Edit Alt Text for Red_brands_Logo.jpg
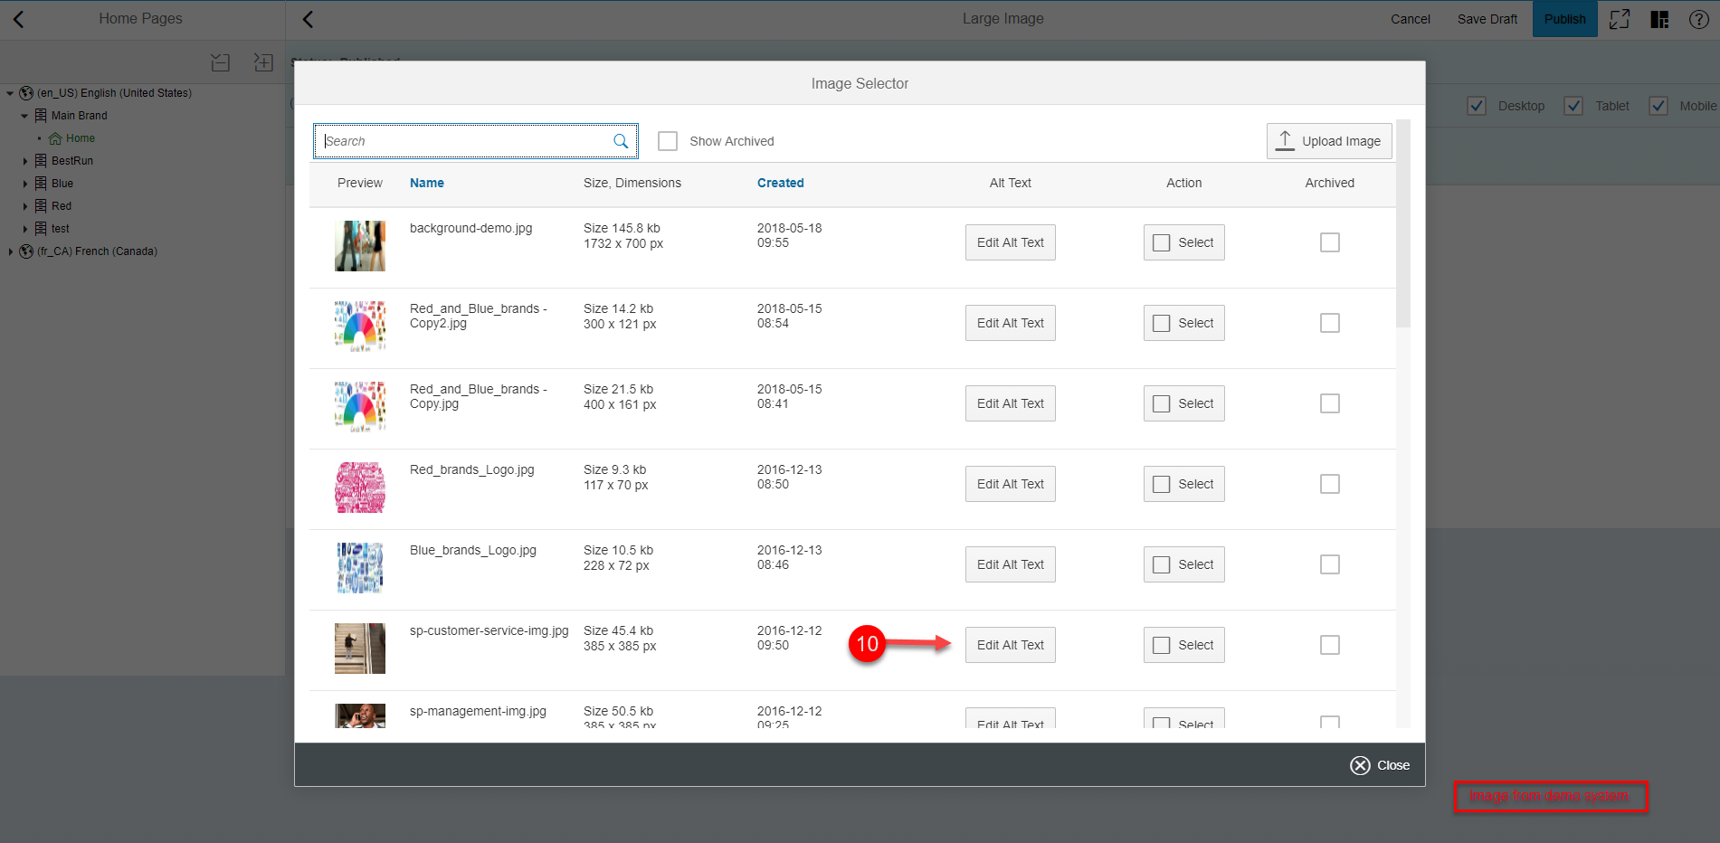1720x843 pixels. 1011,484
